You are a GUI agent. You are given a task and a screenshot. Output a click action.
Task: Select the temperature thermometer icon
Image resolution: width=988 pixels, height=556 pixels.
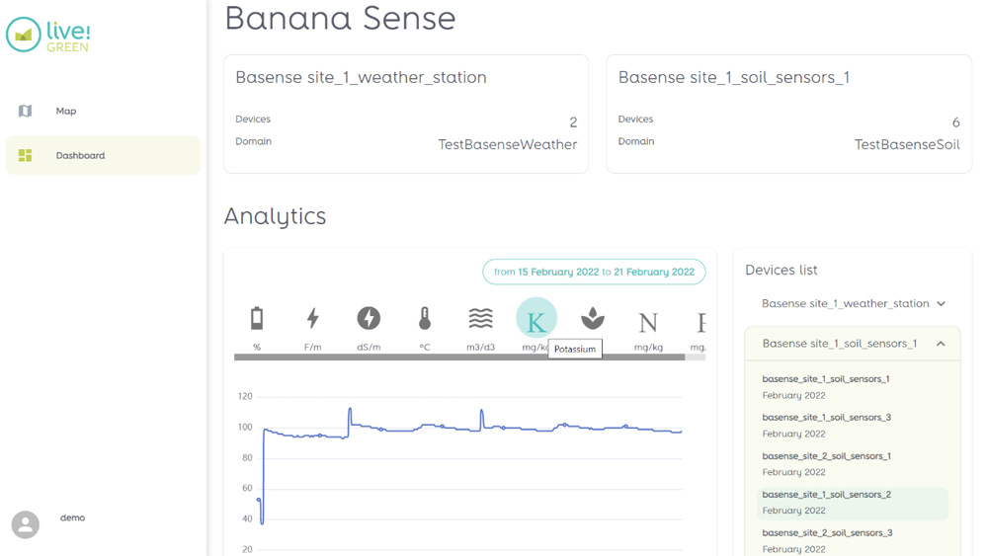pyautogui.click(x=425, y=319)
